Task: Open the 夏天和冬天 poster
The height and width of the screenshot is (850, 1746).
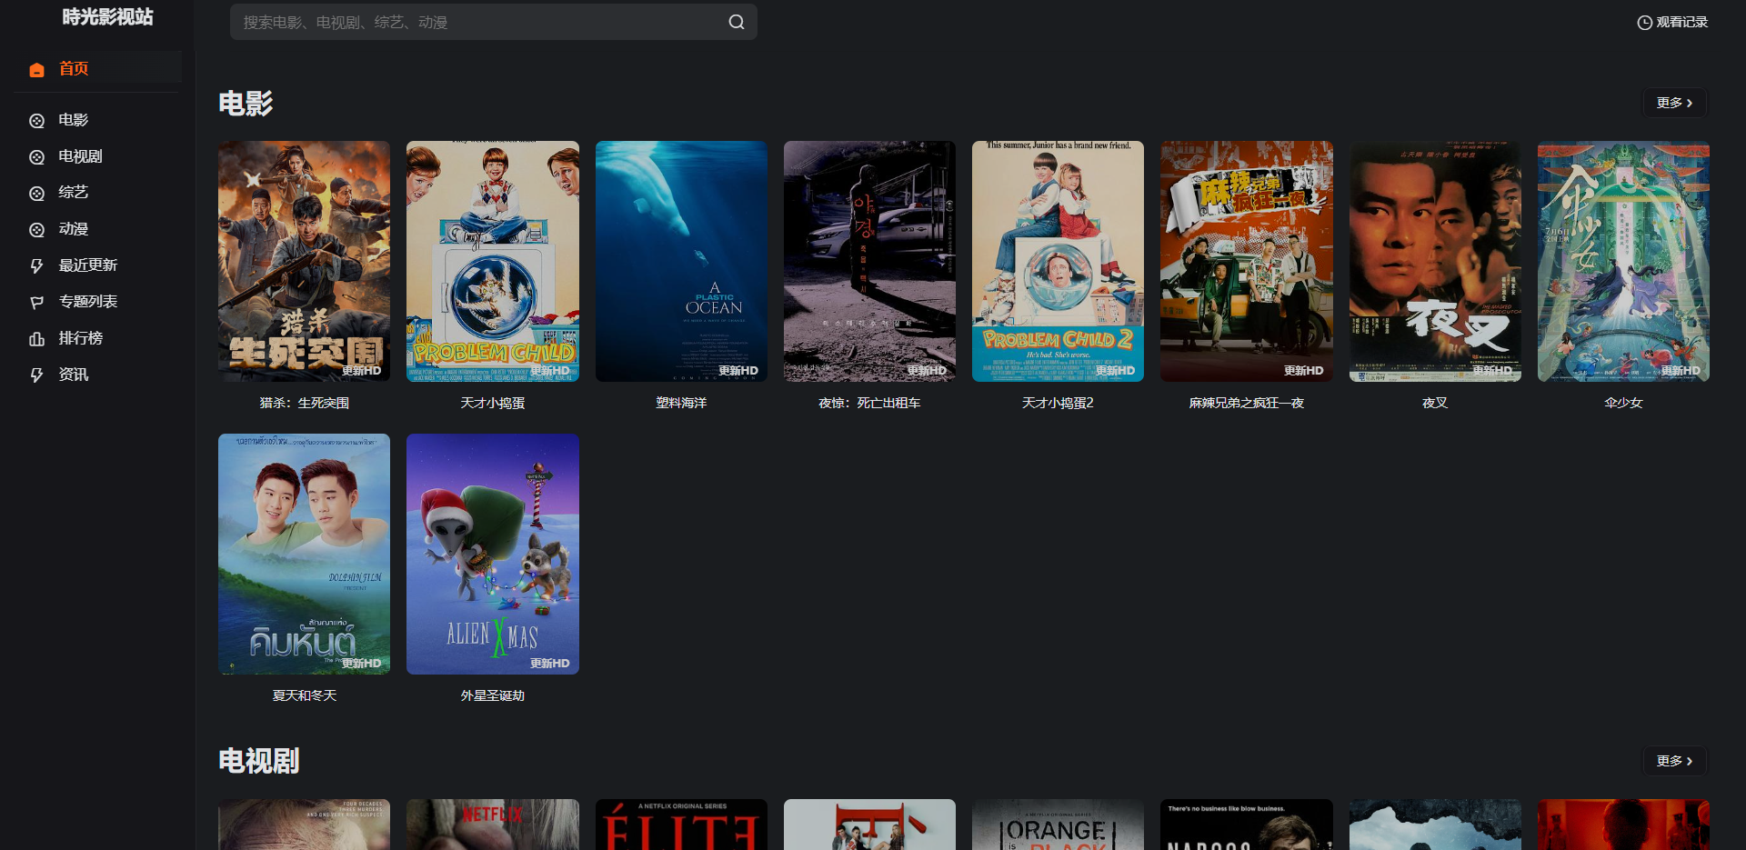Action: click(x=304, y=554)
